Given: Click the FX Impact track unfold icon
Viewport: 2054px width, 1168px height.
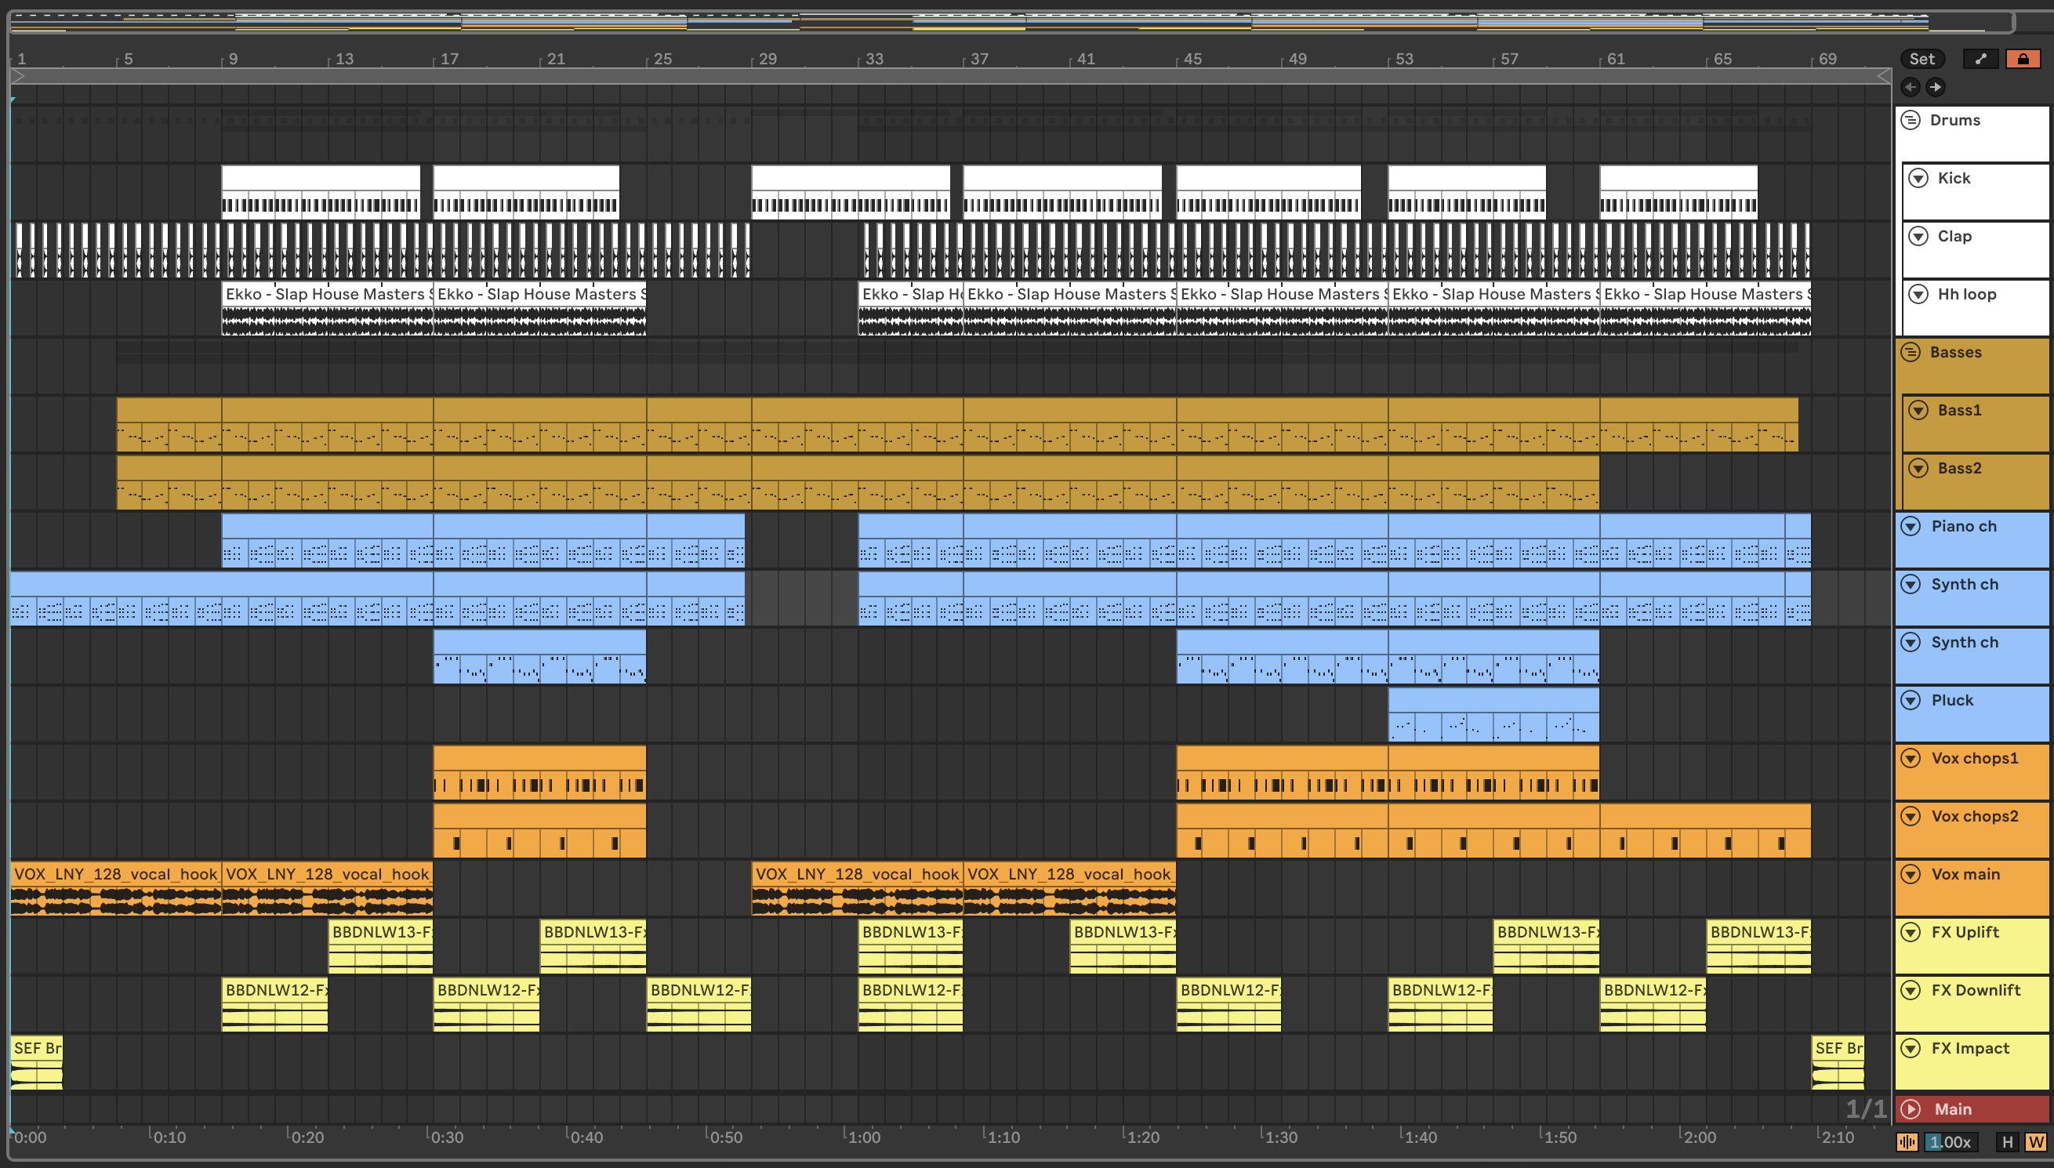Looking at the screenshot, I should tap(1911, 1049).
